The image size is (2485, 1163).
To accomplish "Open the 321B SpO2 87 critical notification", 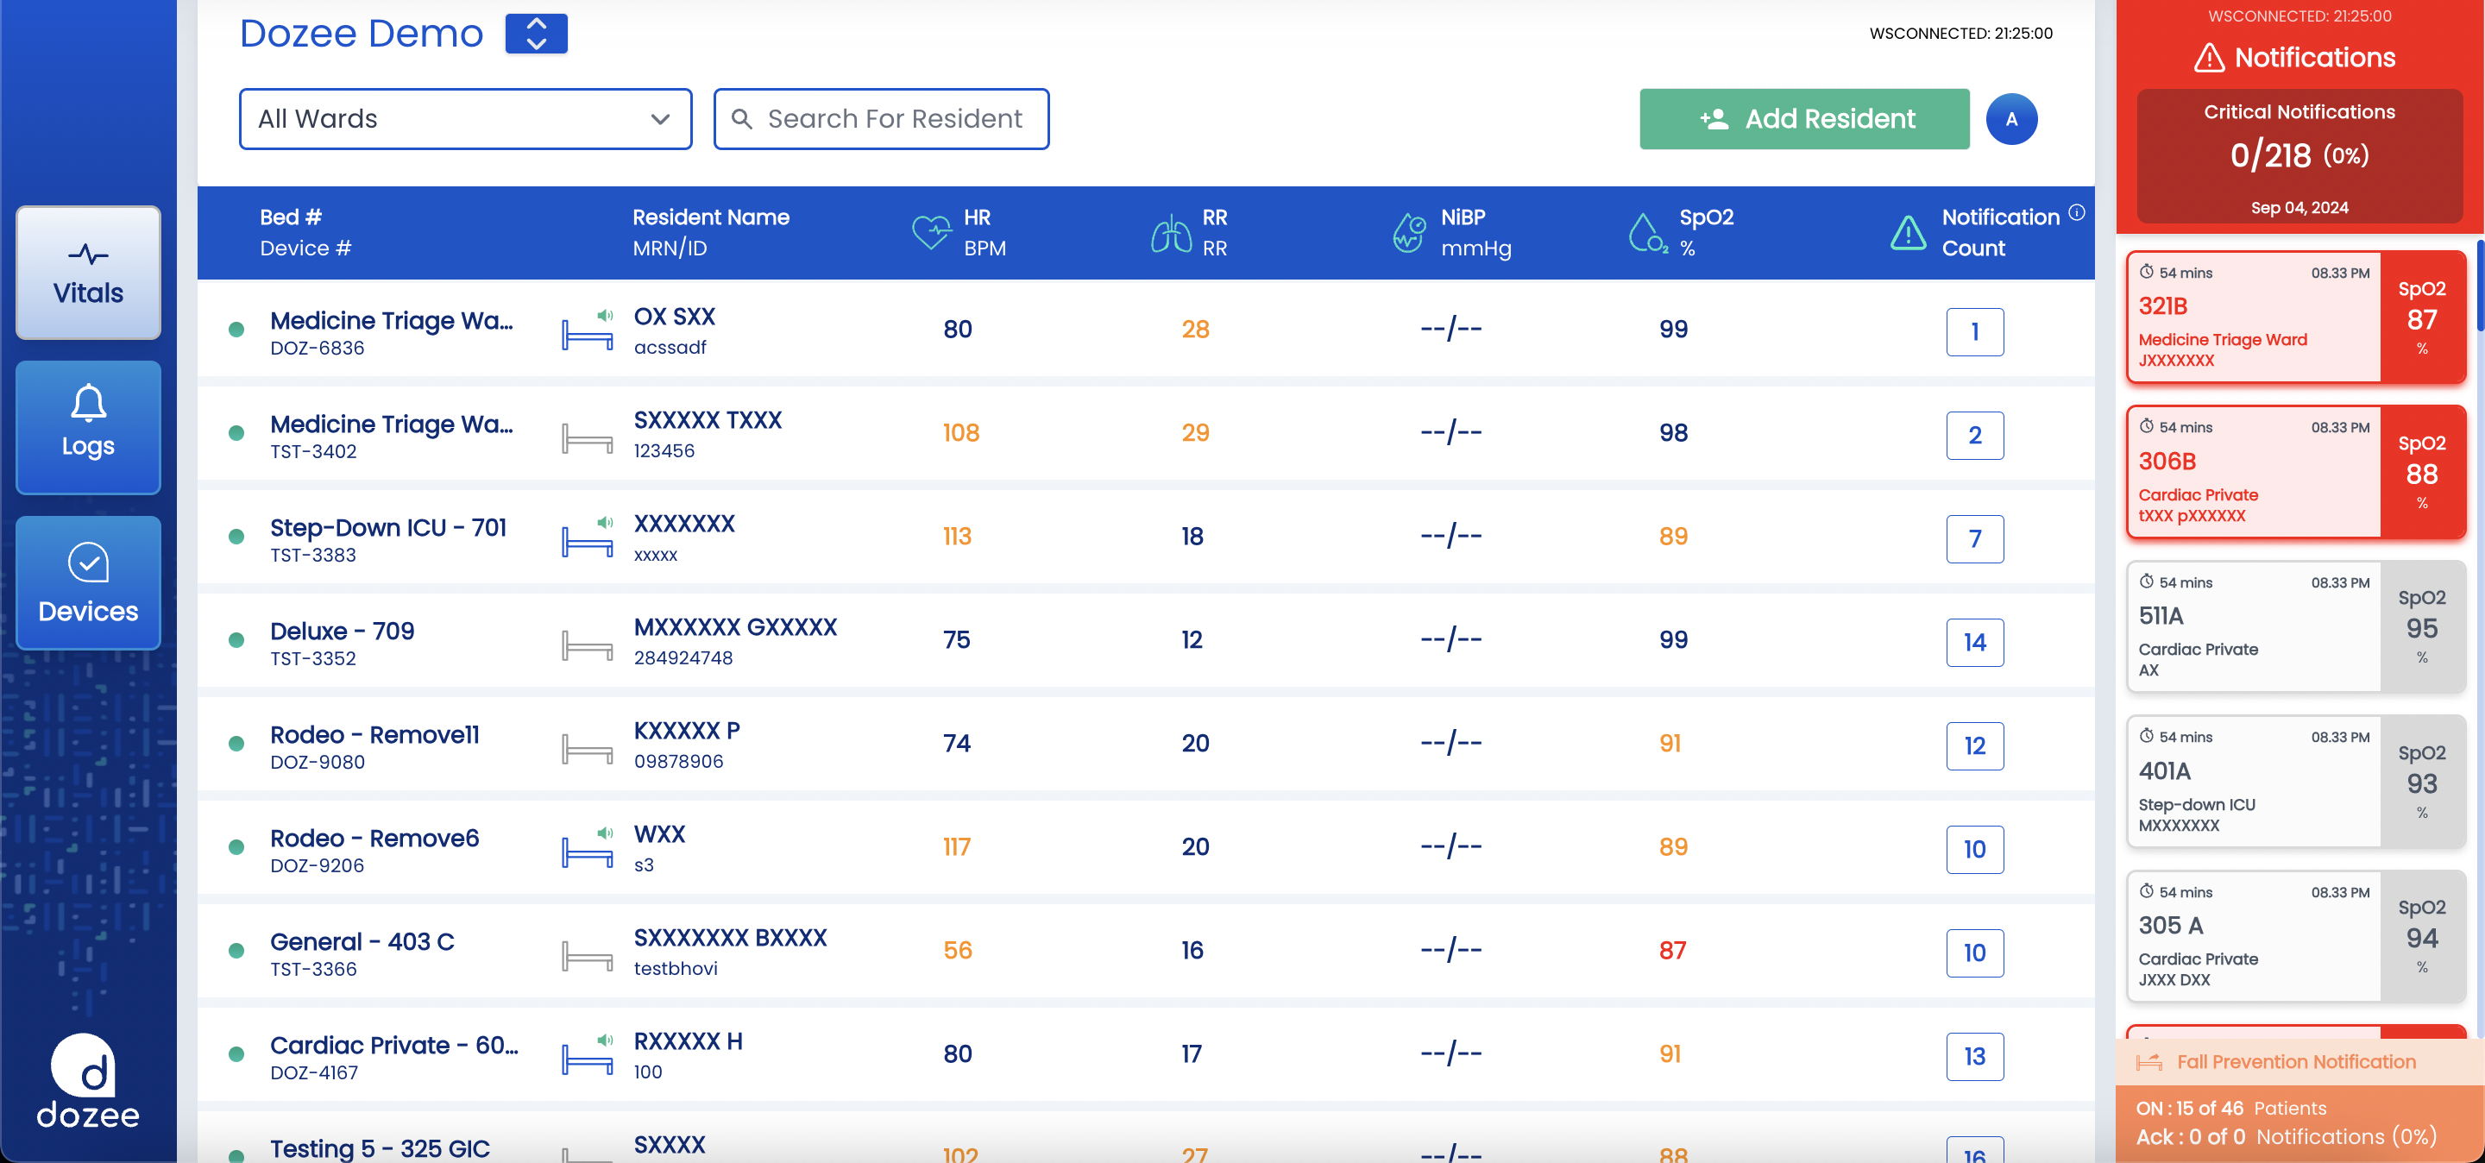I will [x=2295, y=317].
